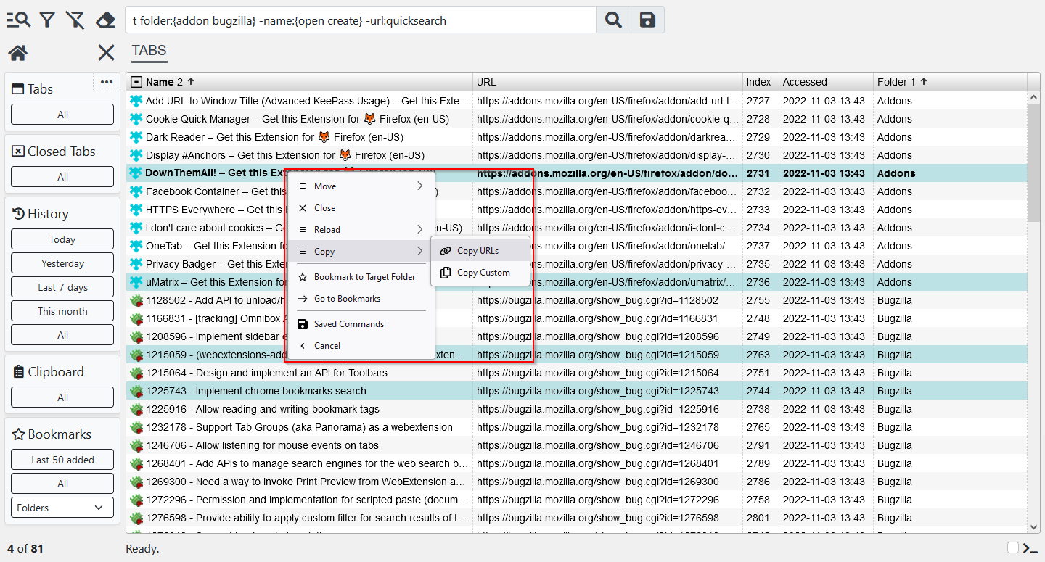The height and width of the screenshot is (562, 1045).
Task: Click the X close icon beside home
Action: (106, 52)
